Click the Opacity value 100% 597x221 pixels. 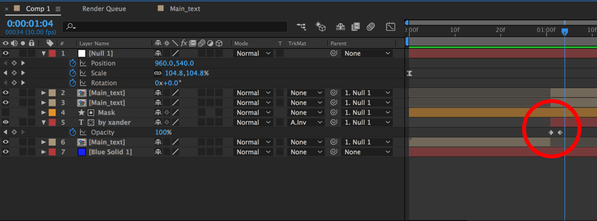[x=164, y=132]
